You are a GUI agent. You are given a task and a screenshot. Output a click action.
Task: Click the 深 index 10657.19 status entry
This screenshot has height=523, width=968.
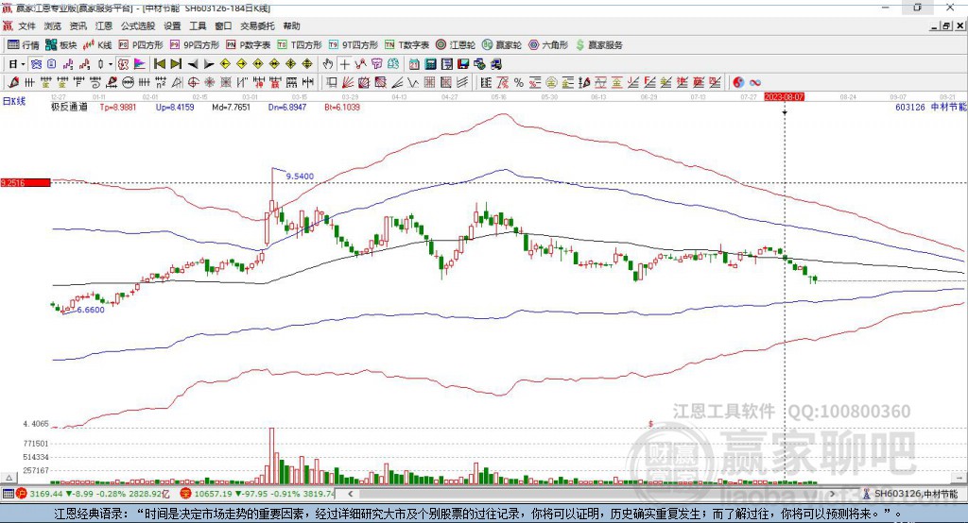[x=257, y=494]
